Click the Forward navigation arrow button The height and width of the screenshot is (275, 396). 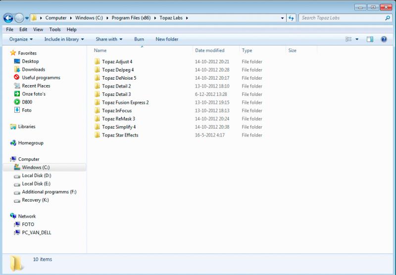[19, 18]
